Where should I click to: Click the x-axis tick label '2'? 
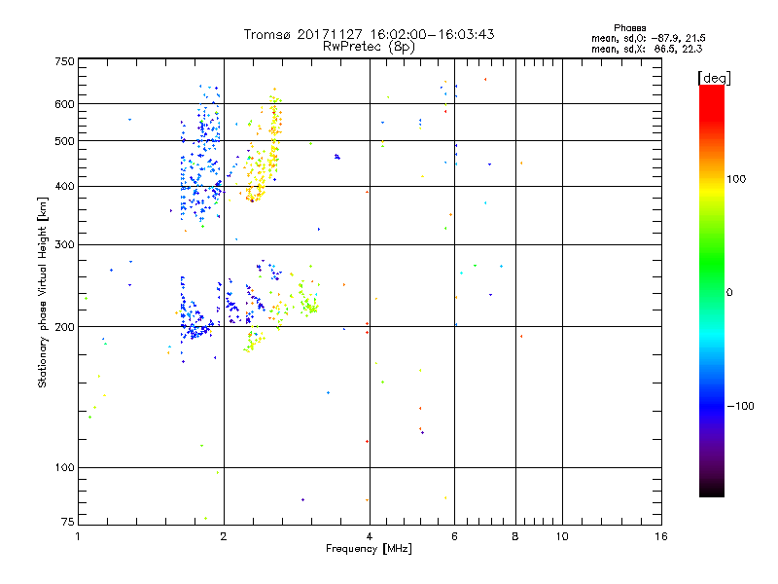tap(224, 537)
